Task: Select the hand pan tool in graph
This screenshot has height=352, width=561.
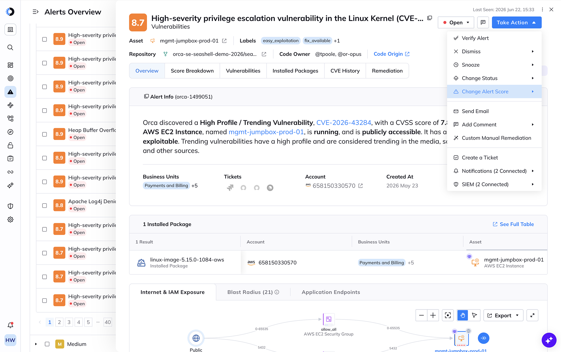Action: point(463,315)
